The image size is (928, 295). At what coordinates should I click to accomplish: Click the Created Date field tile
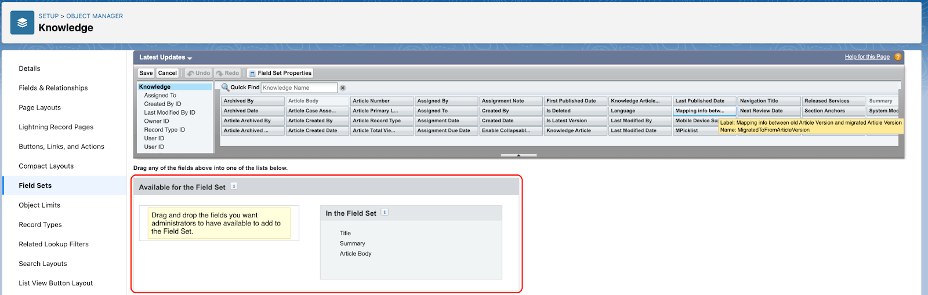pyautogui.click(x=511, y=121)
